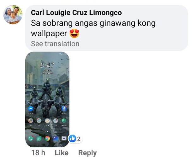View the thumbs-up reaction count

click(x=75, y=139)
